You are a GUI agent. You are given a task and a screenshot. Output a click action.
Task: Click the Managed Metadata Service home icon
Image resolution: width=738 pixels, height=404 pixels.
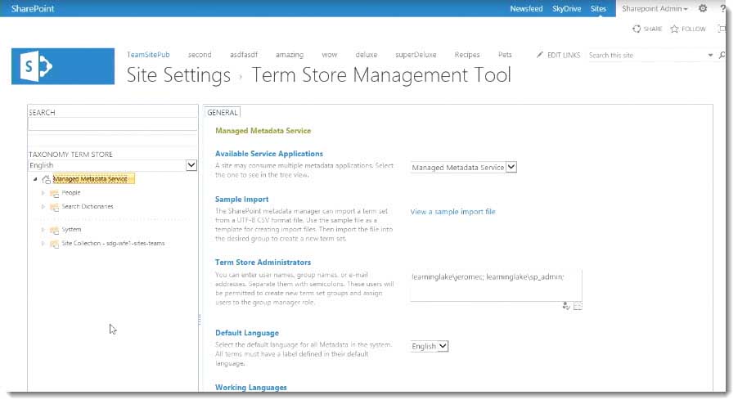(x=46, y=179)
